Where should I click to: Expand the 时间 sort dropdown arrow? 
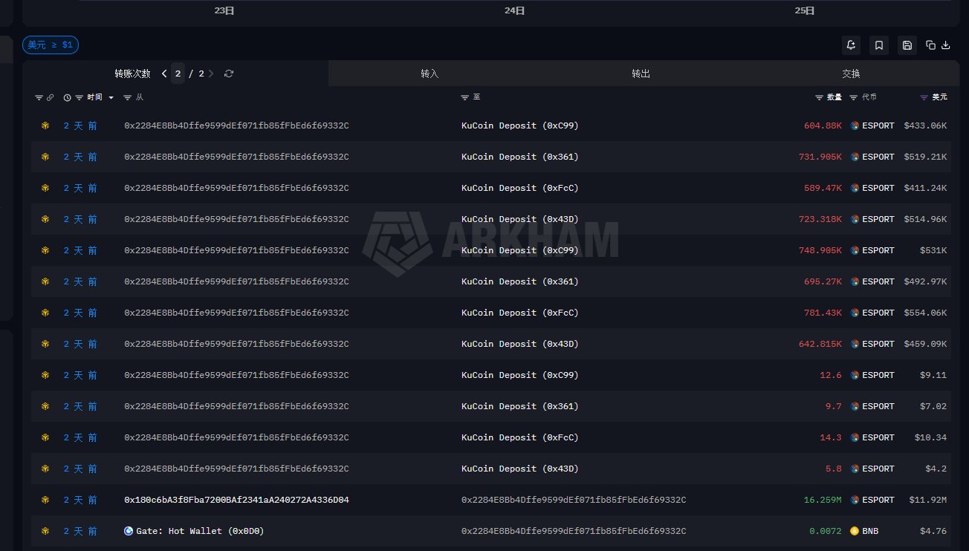pos(111,97)
